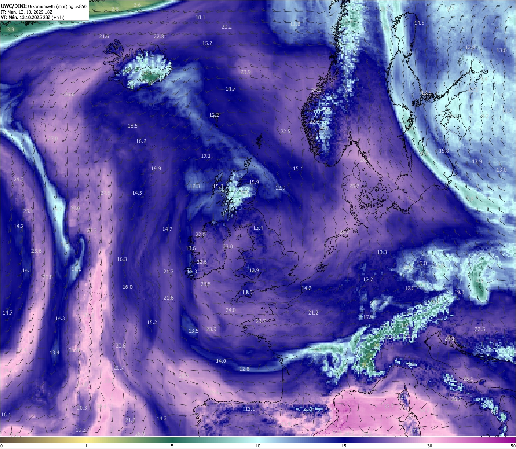The height and width of the screenshot is (449, 516).
Task: Click the 22.0 value near Ireland
Action: coord(200,235)
